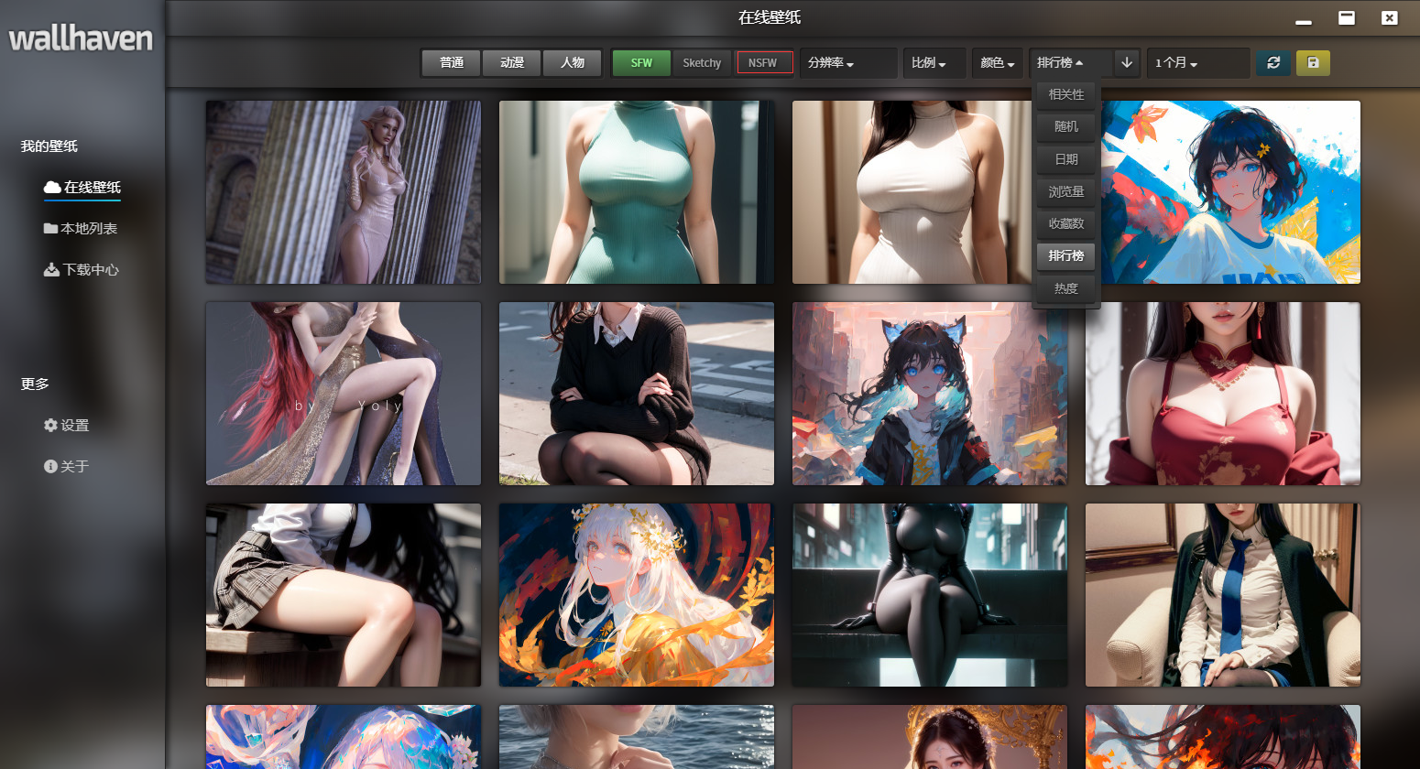Screen dimensions: 1420x769
Task: Open the white-haired anime girl with golden flowers
Action: (637, 595)
